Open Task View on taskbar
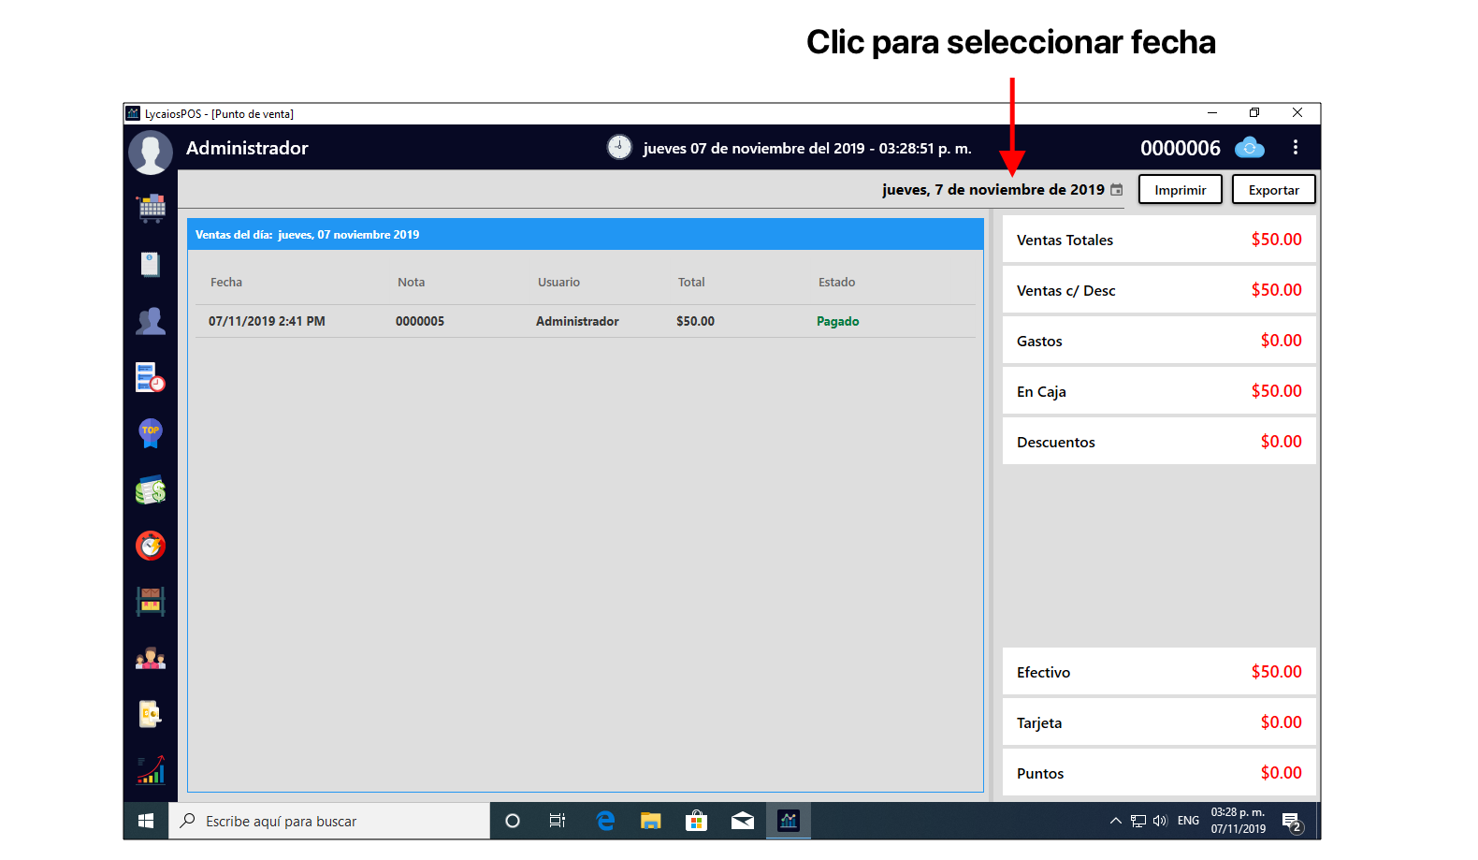Image resolution: width=1478 pixels, height=860 pixels. (558, 821)
